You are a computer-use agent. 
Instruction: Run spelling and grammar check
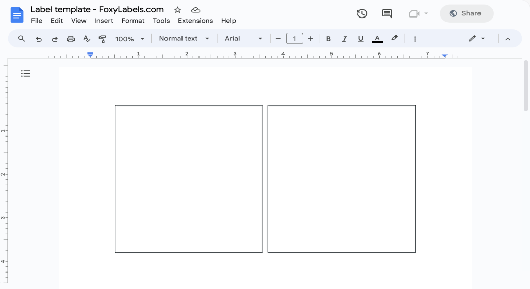coord(87,39)
